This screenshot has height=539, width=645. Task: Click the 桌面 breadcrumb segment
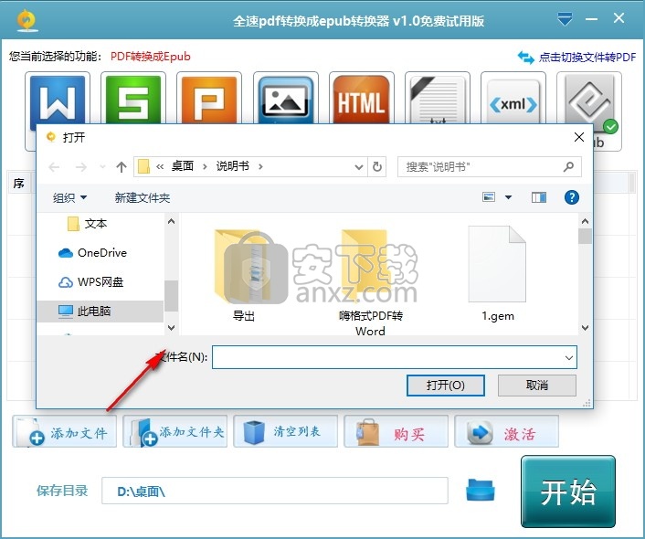[x=182, y=166]
